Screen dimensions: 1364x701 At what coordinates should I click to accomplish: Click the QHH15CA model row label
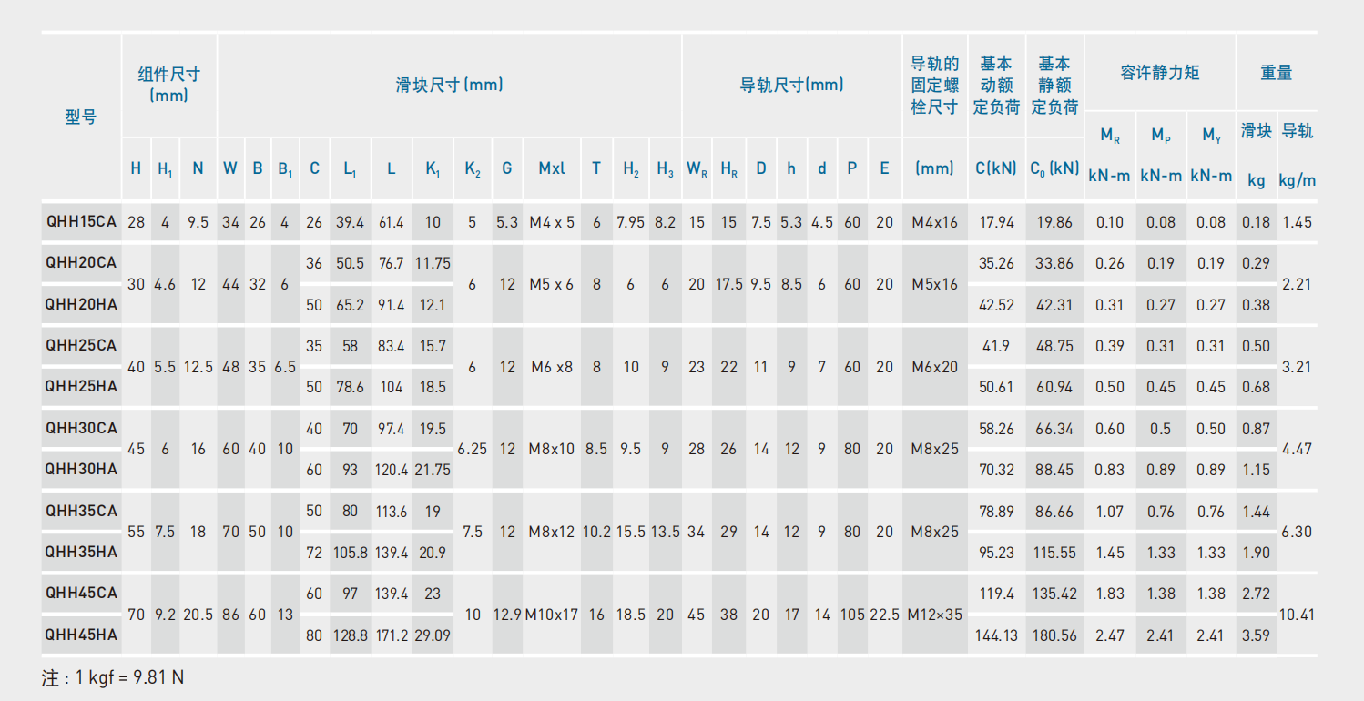(81, 221)
